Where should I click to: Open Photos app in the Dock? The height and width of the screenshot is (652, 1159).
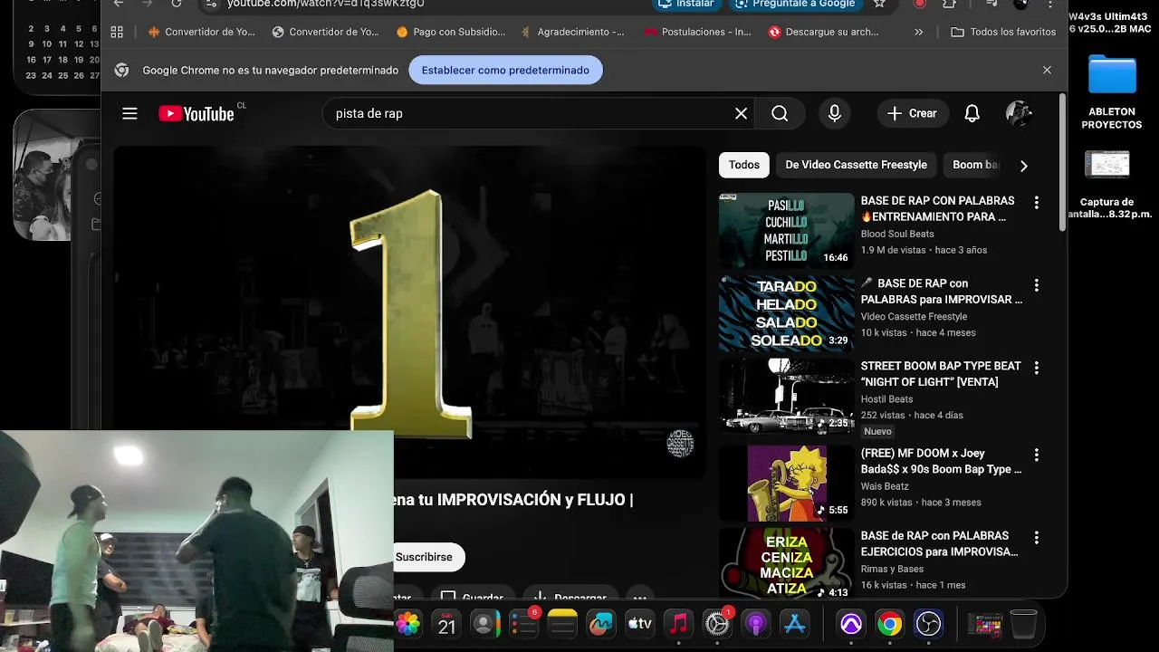coord(408,624)
